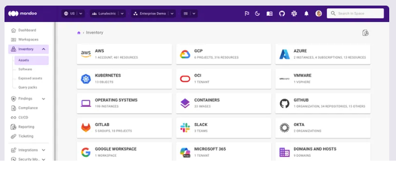The height and width of the screenshot is (173, 396).
Task: Click the GitHub card octocat icon
Action: coord(284,103)
